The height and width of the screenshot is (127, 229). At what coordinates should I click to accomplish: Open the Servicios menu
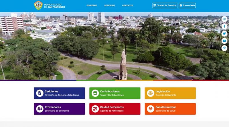click(110, 5)
